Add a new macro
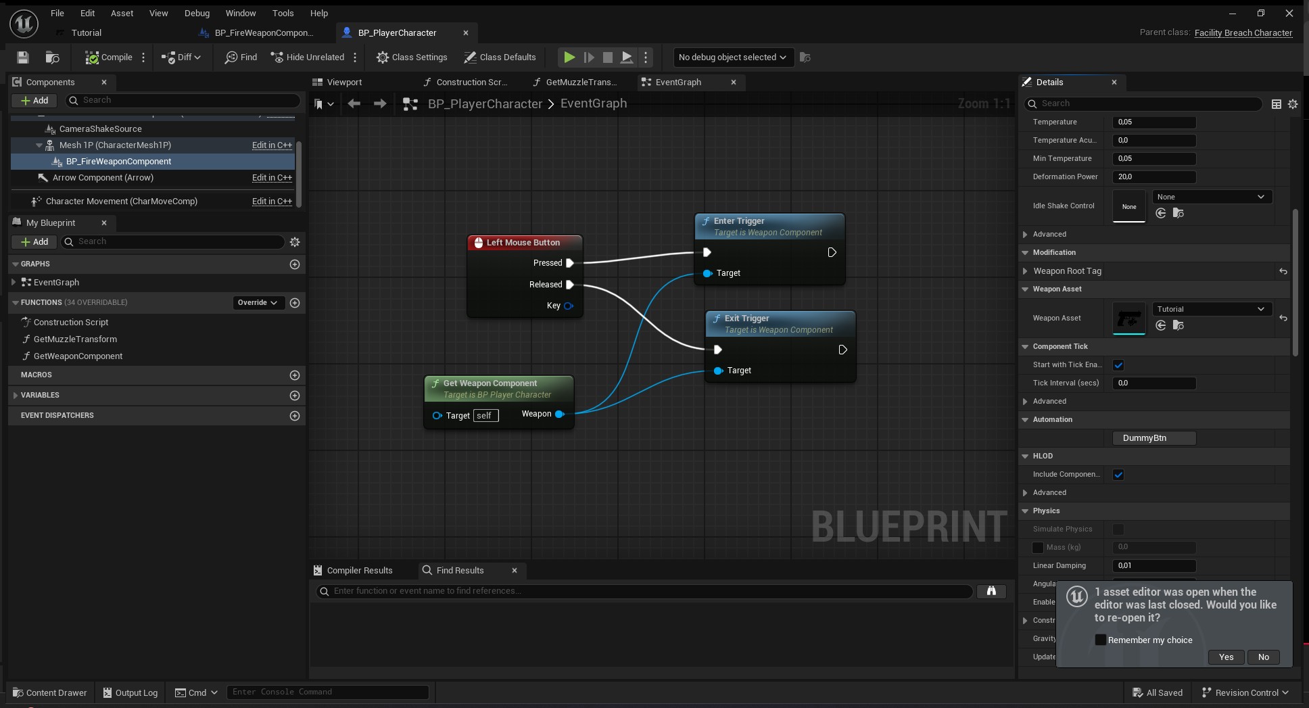 [295, 375]
